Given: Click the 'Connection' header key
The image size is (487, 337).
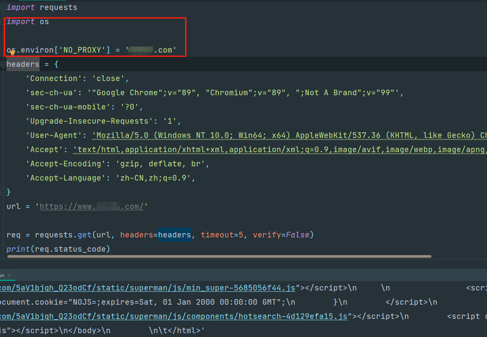Looking at the screenshot, I should [x=54, y=79].
